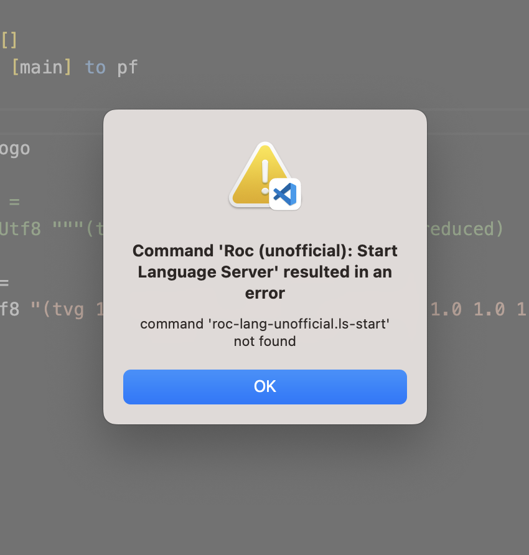The image size is (529, 555).
Task: Click the word 'error' in the dialog heading
Action: point(265,294)
